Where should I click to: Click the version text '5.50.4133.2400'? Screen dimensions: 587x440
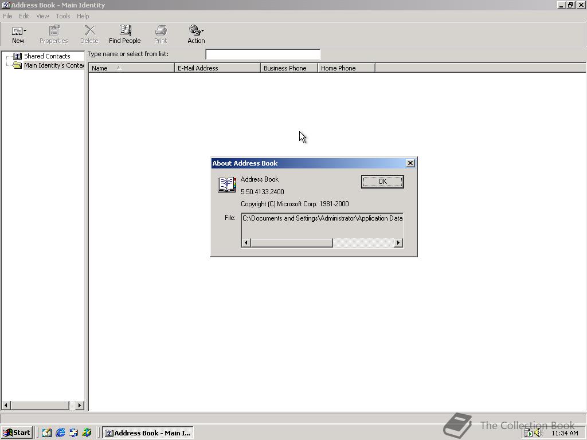coord(263,192)
